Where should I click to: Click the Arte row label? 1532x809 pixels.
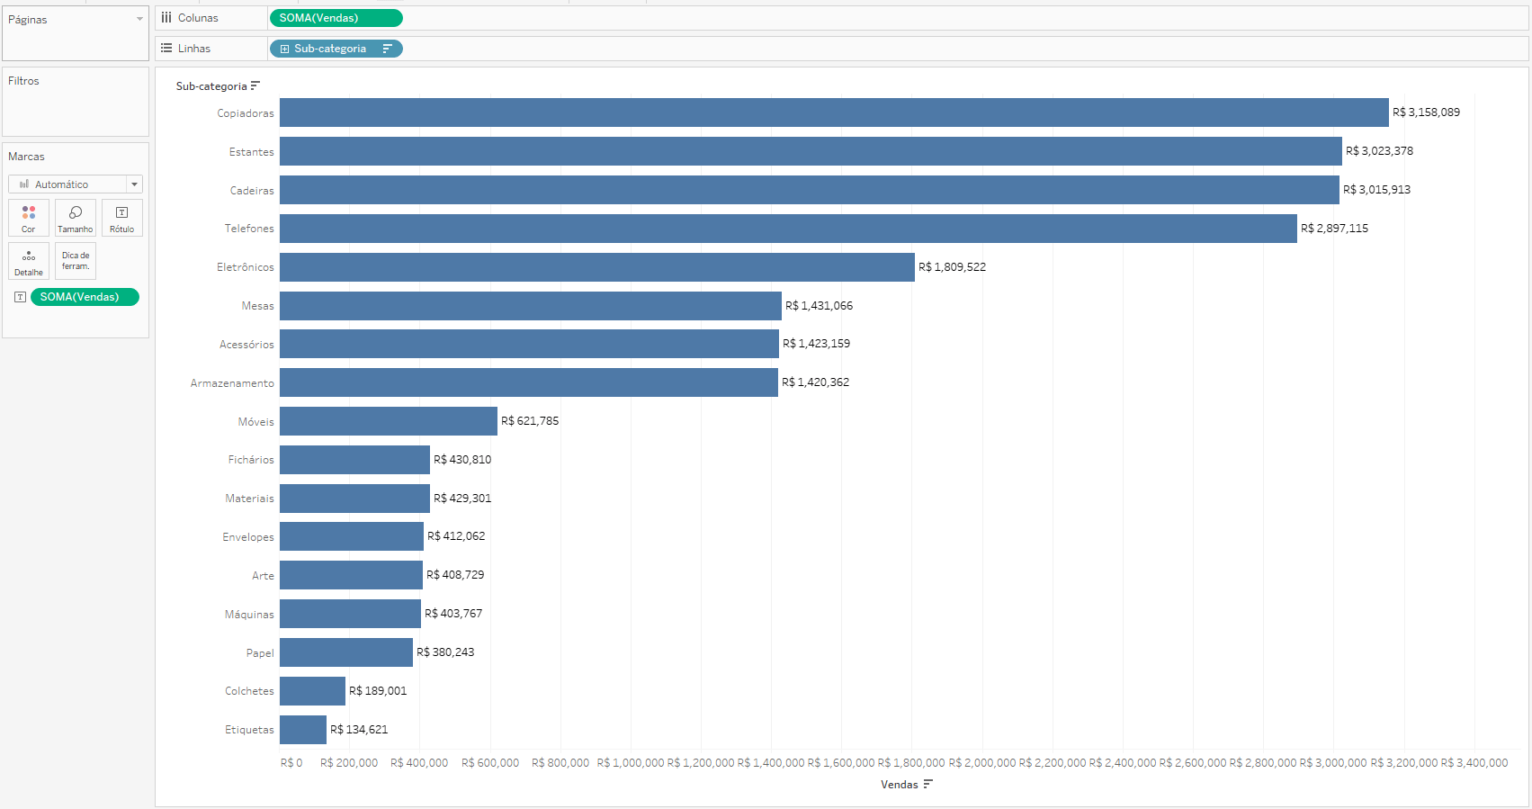[x=263, y=576]
